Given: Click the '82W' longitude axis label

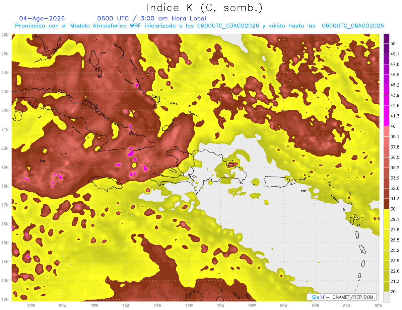Looking at the screenshot, I should [x=31, y=305].
